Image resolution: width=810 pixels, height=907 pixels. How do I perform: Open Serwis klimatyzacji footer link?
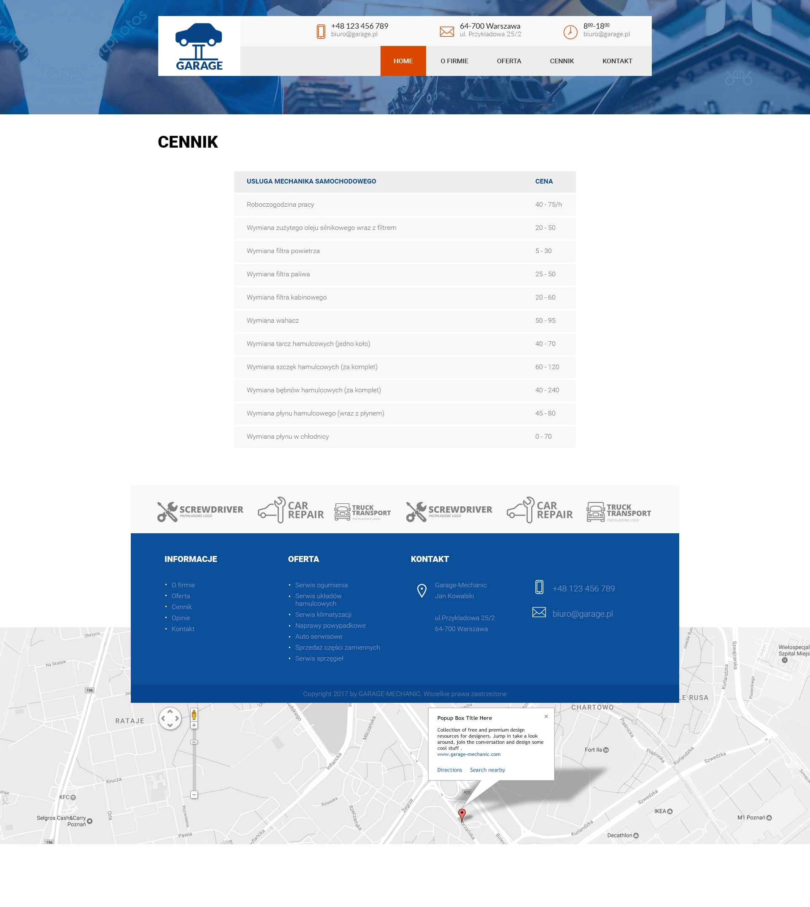coord(323,614)
